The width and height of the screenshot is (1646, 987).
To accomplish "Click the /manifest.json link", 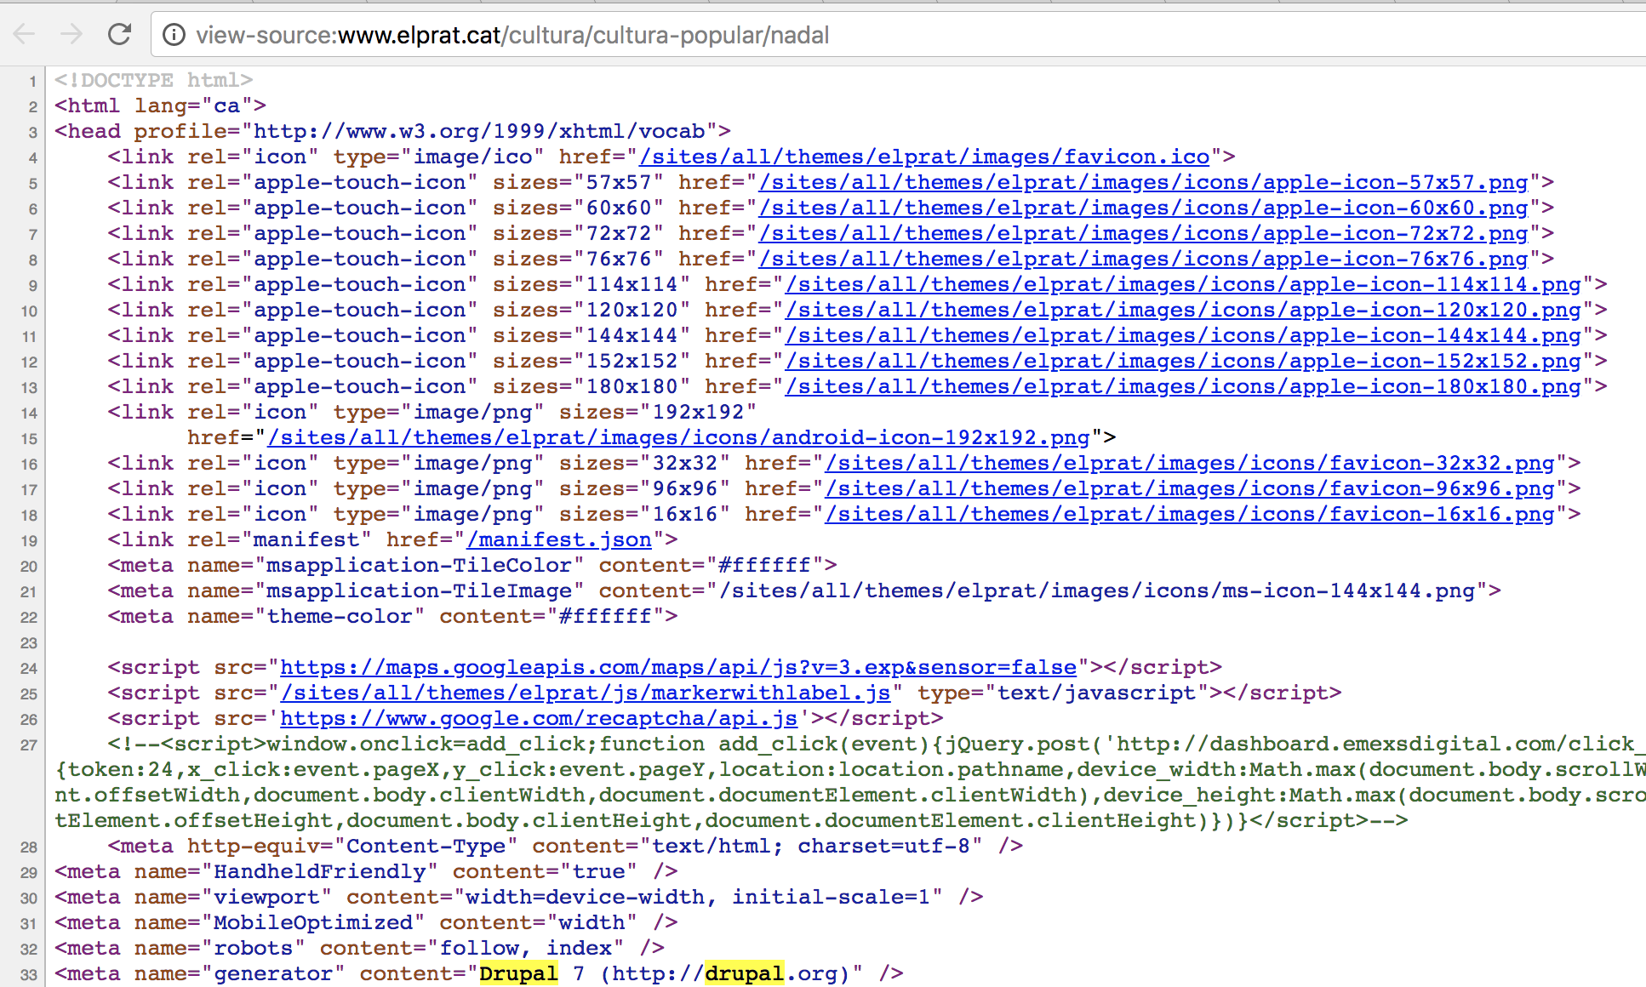I will pos(559,540).
